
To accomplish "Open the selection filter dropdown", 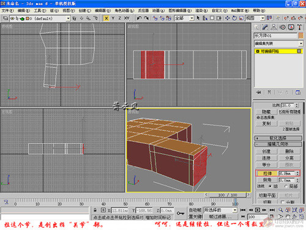I will [x=192, y=18].
